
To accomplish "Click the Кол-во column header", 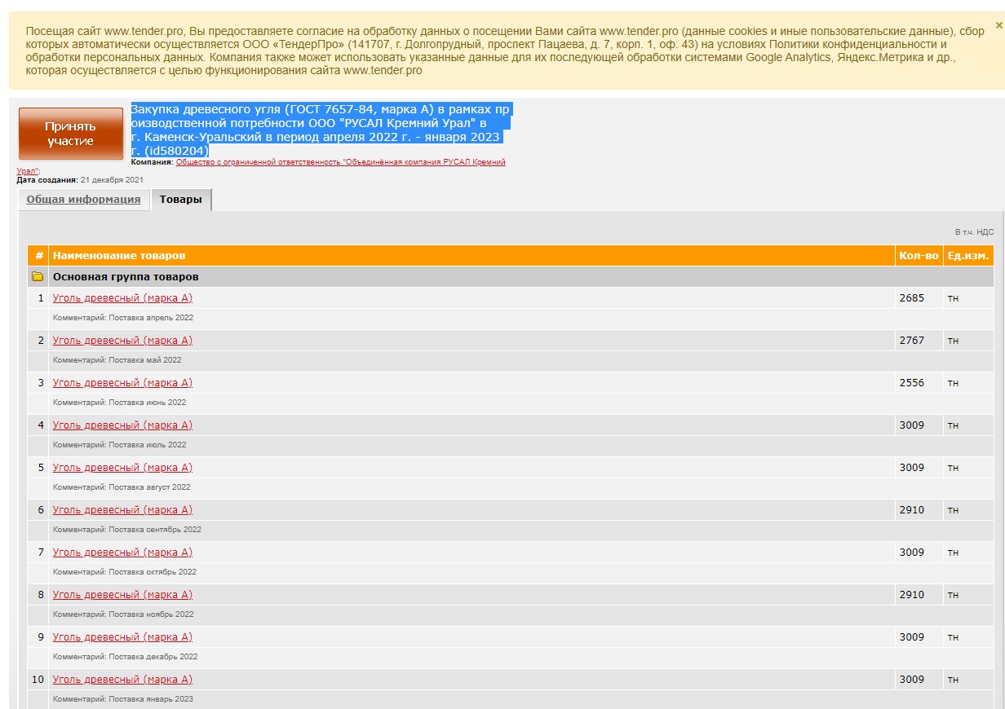I will [x=919, y=256].
